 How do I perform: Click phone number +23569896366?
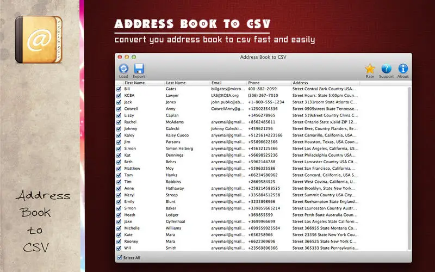click(263, 248)
